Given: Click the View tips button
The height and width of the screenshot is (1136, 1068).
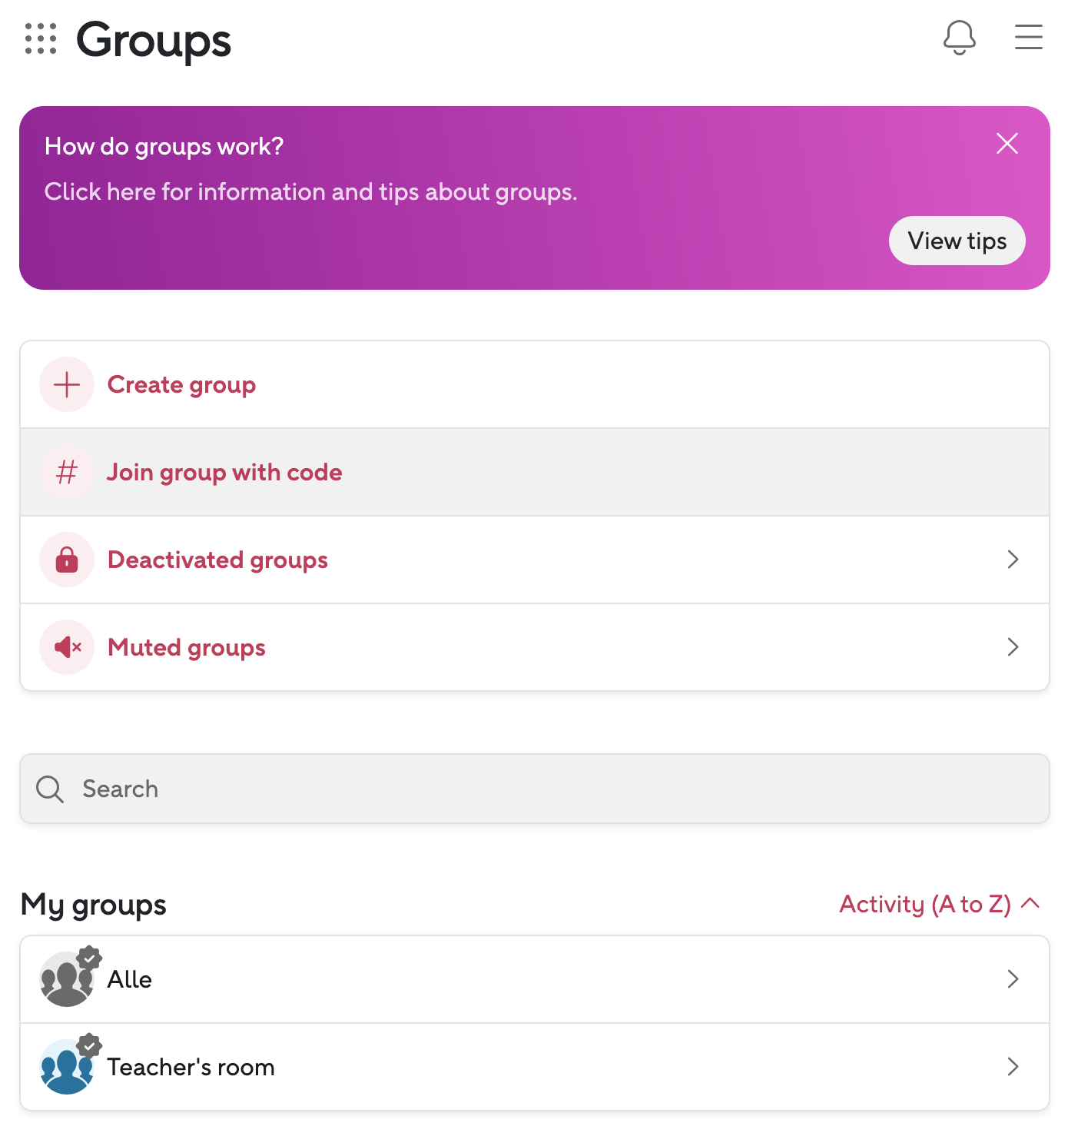Looking at the screenshot, I should pyautogui.click(x=957, y=241).
